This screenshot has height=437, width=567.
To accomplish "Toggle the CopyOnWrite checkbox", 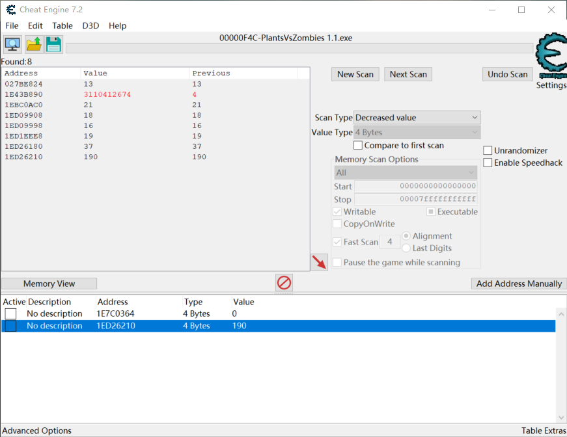I will coord(337,224).
